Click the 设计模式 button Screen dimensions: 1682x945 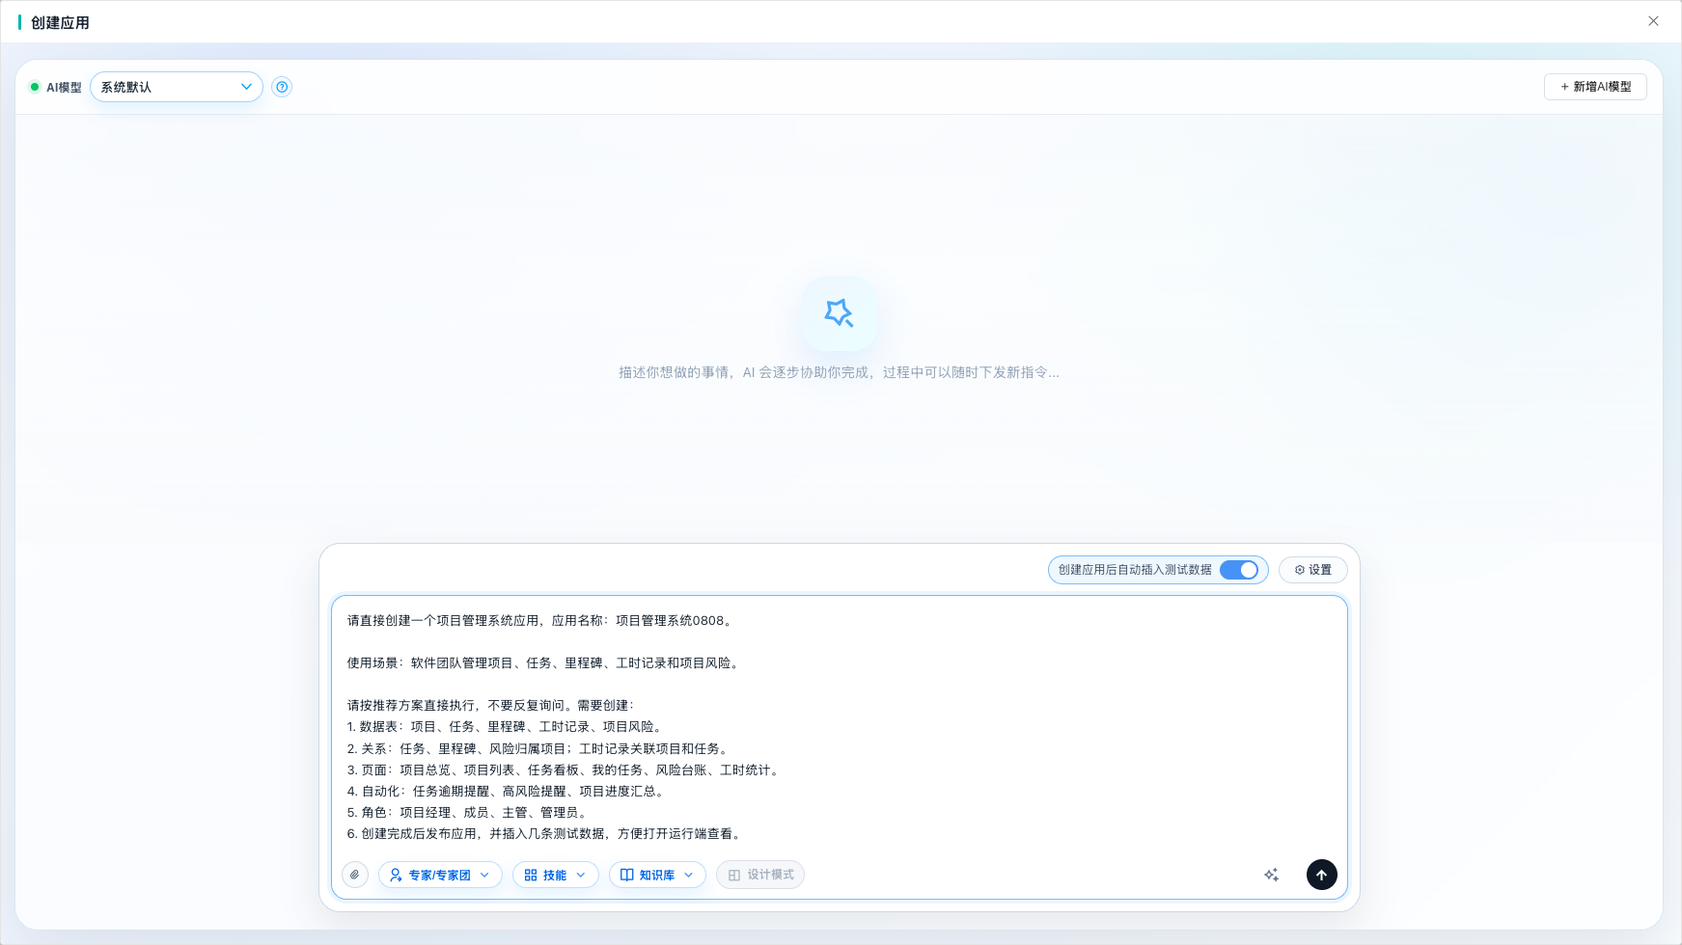(x=760, y=875)
